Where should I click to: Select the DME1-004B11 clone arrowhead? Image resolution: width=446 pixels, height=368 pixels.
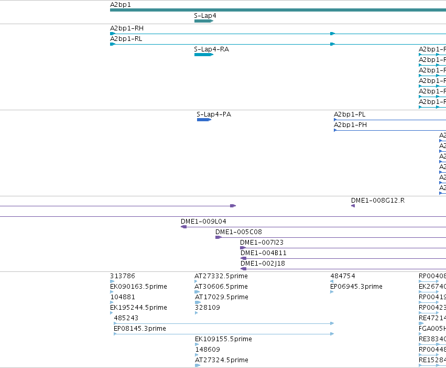coord(243,258)
